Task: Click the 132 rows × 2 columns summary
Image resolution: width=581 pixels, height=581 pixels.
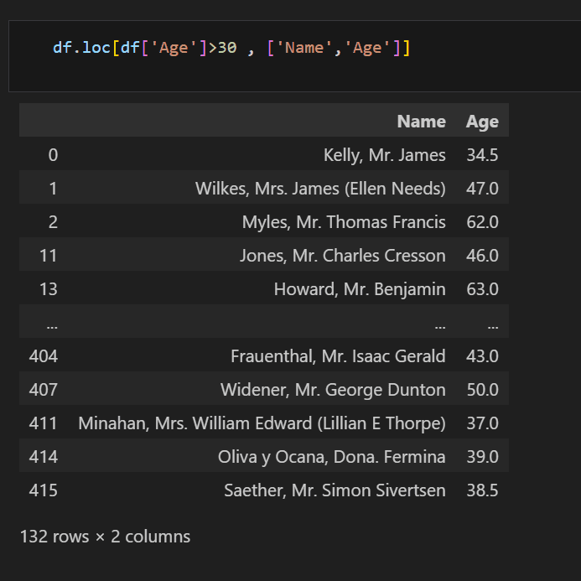Action: (x=106, y=537)
